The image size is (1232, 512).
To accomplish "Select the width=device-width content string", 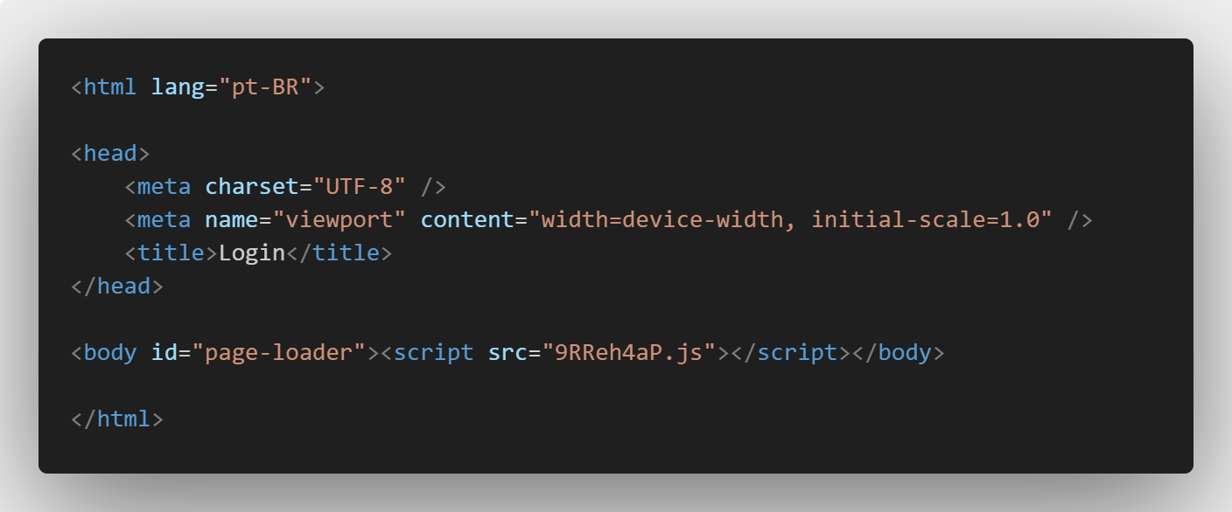I will [x=790, y=220].
